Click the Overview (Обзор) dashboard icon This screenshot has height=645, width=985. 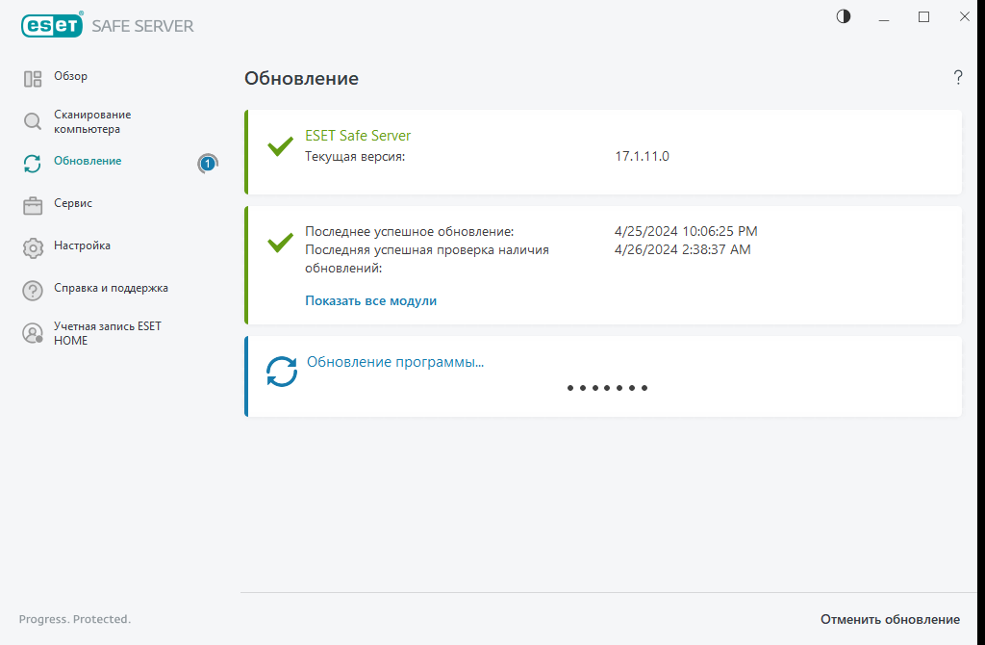pos(33,79)
